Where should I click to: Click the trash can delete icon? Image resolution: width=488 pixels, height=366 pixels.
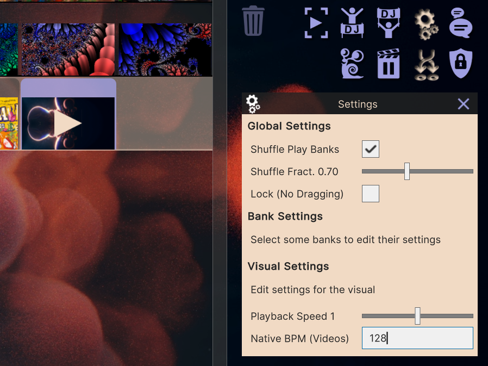point(253,21)
